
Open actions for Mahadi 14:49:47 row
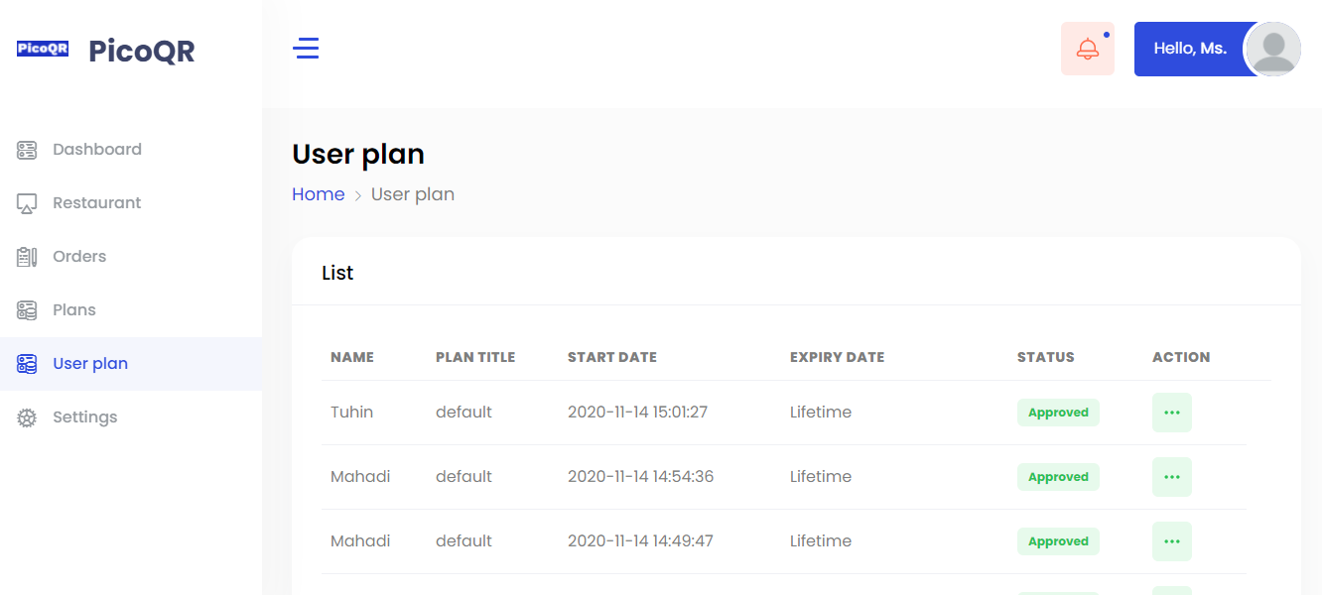1171,541
